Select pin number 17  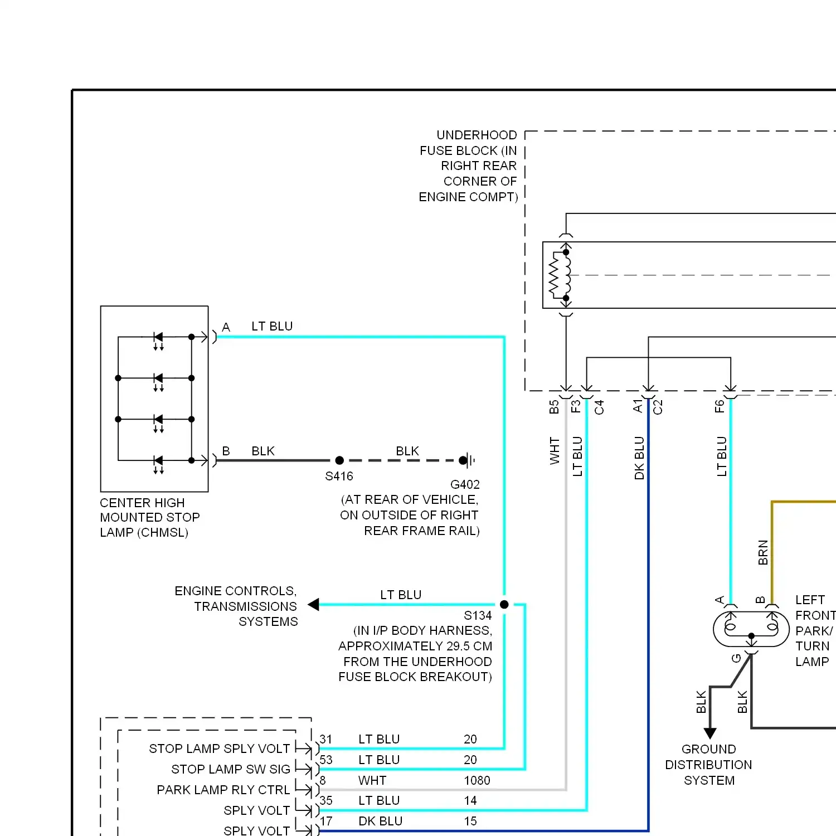click(x=326, y=821)
